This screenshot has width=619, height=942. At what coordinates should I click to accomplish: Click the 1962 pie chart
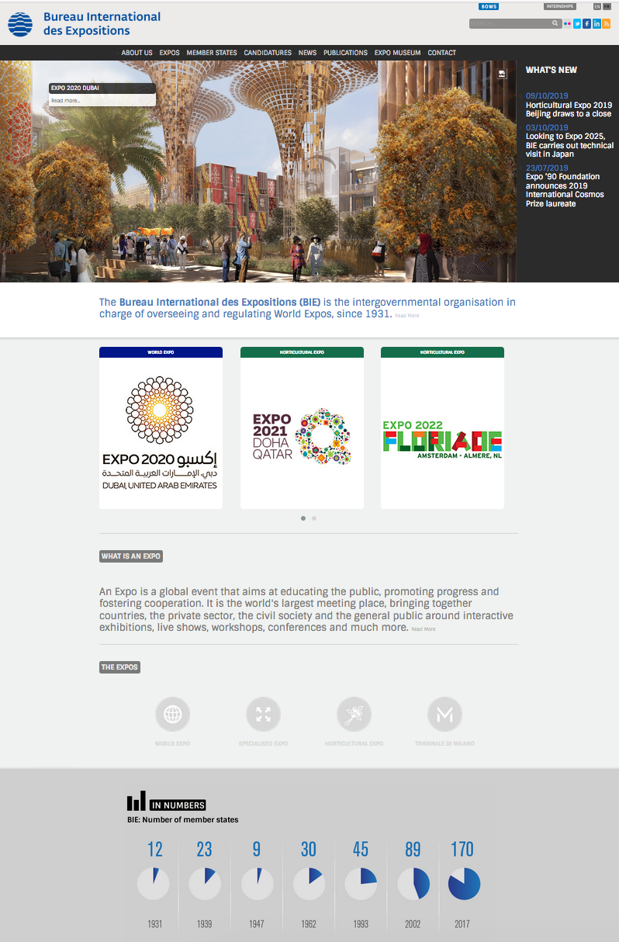tap(309, 884)
